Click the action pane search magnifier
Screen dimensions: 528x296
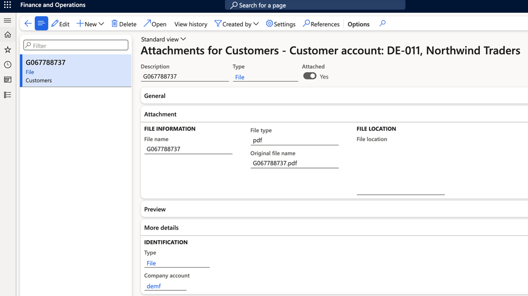[x=382, y=24]
